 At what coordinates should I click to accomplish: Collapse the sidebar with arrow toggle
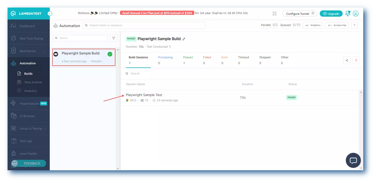tap(50, 14)
